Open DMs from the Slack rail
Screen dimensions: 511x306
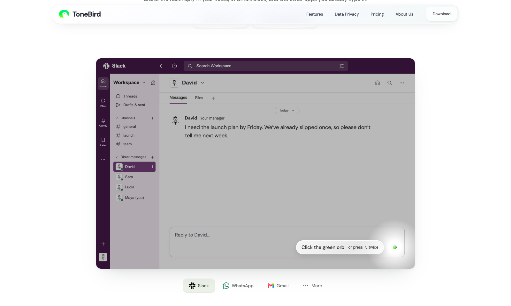coord(103,103)
